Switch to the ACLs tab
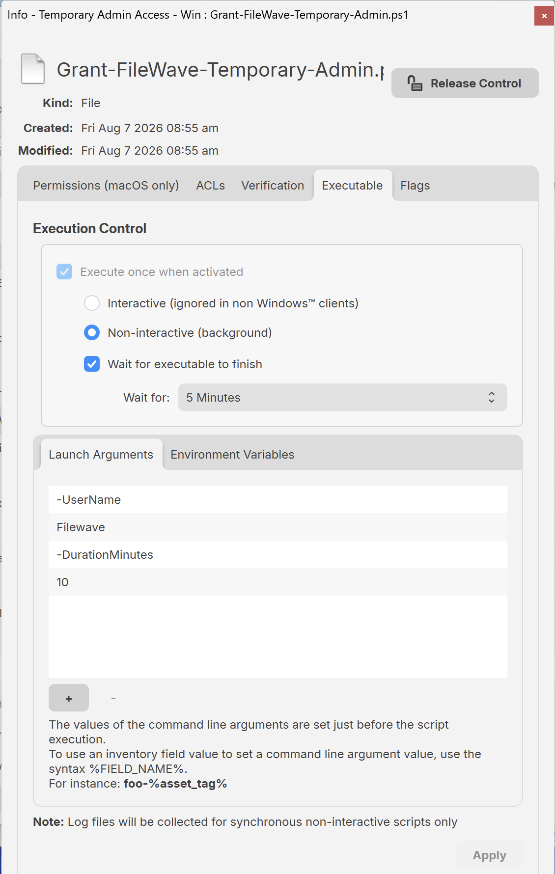 point(210,186)
